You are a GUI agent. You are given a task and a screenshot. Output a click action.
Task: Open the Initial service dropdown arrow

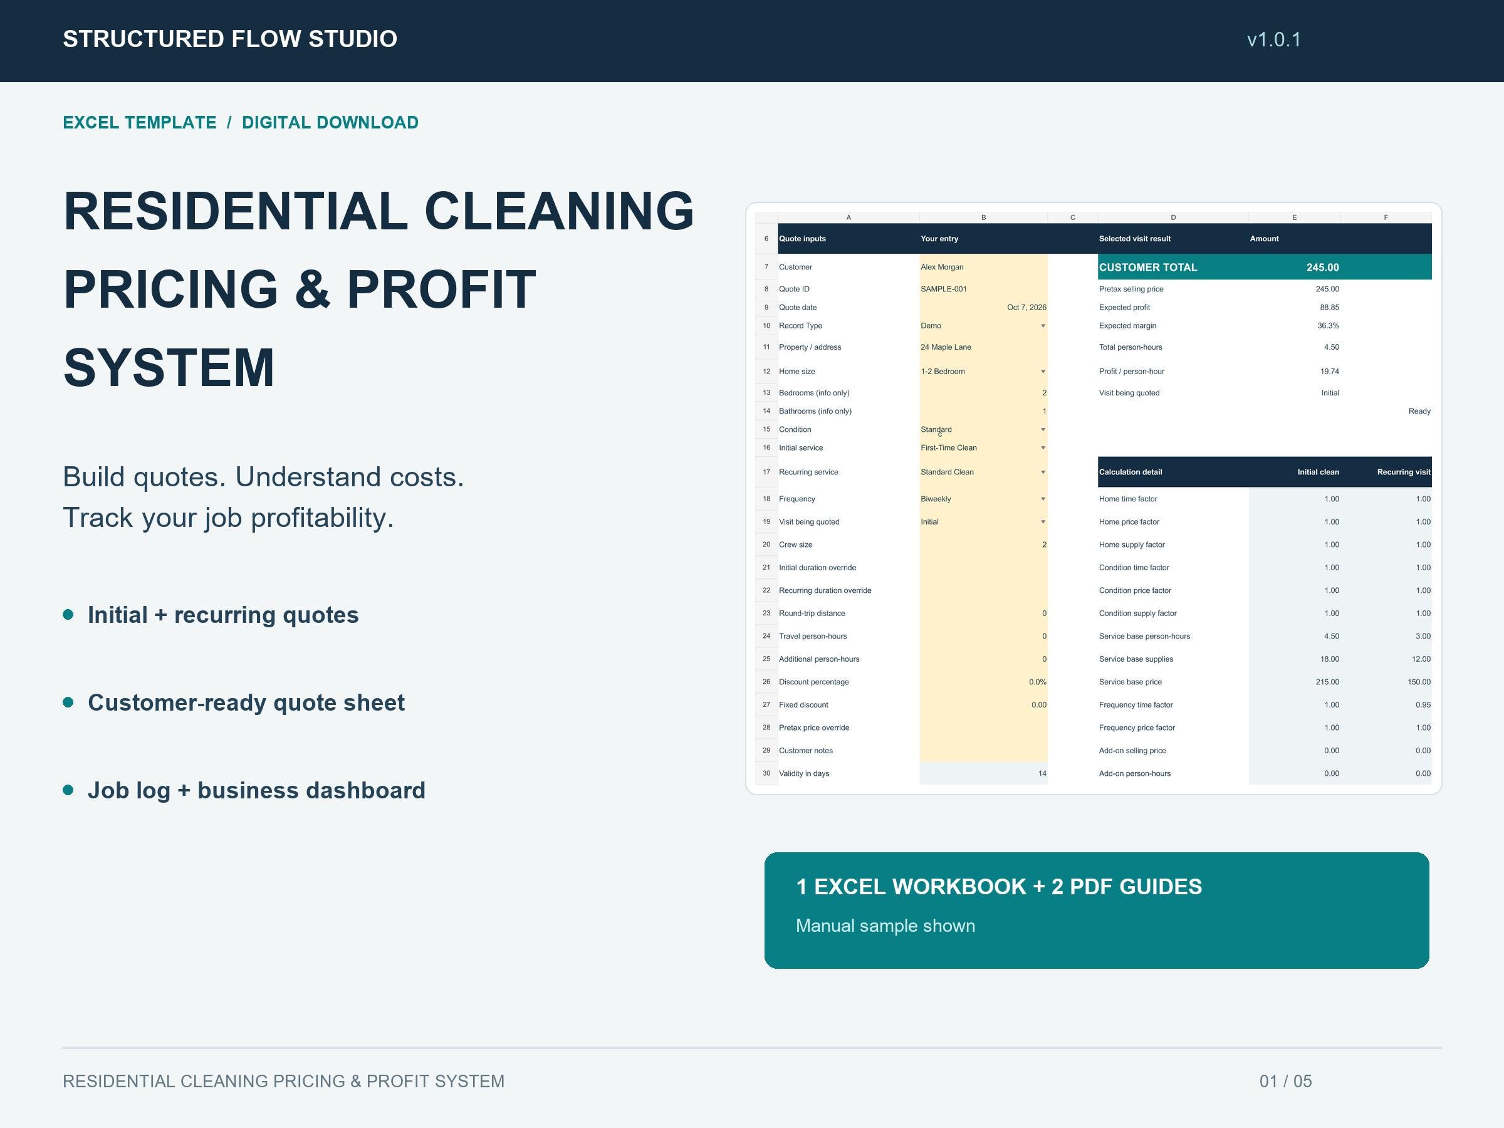1043,448
